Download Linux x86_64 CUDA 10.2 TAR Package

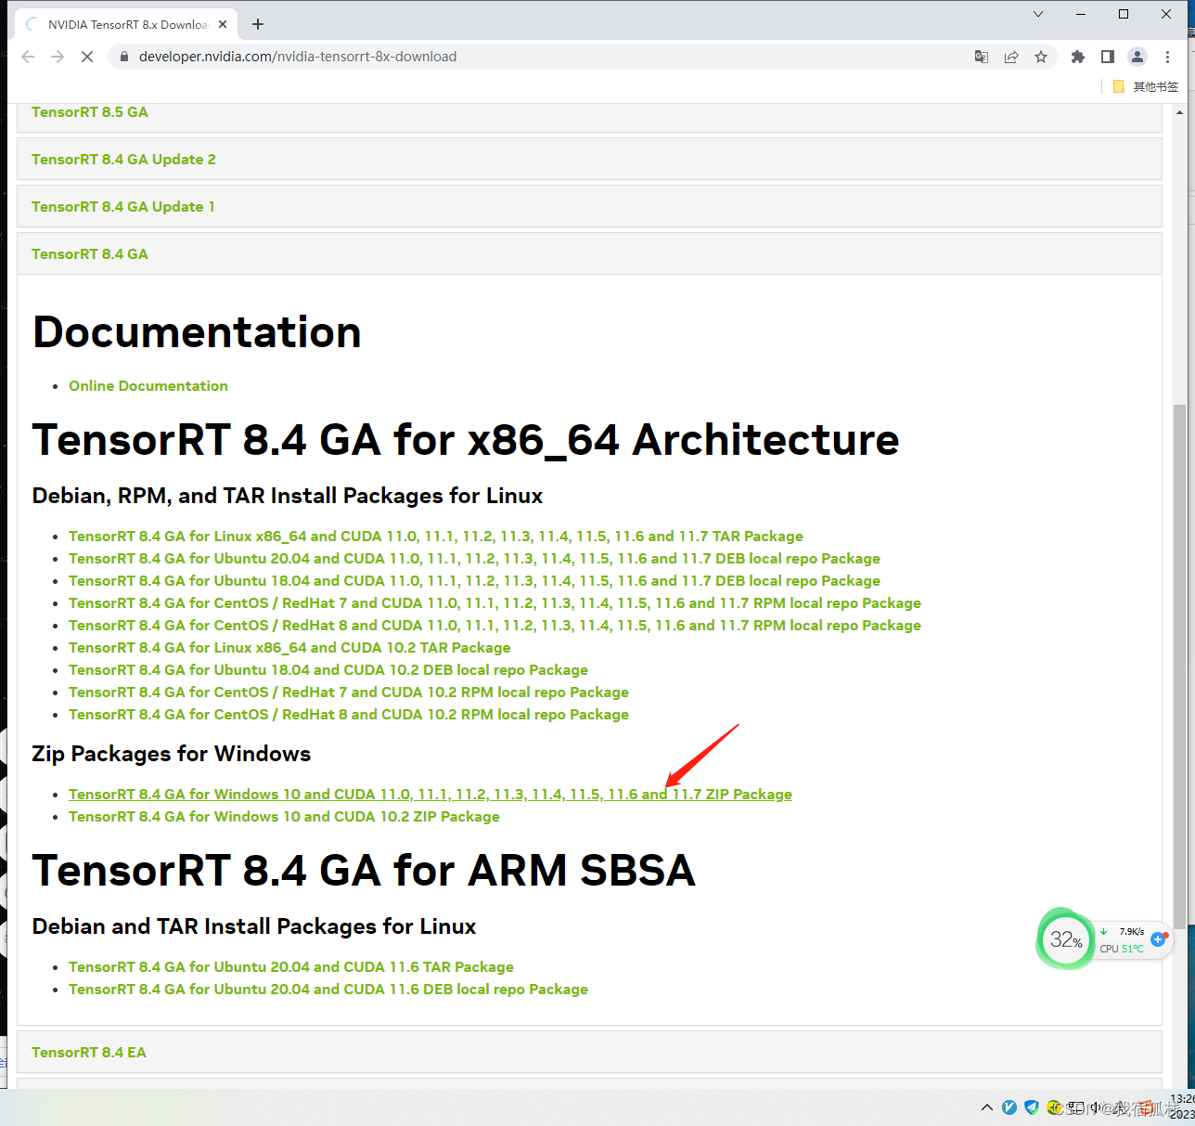tap(289, 648)
